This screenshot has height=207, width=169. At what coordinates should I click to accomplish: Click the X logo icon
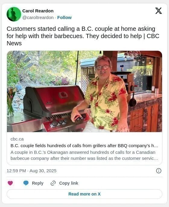coord(158,11)
